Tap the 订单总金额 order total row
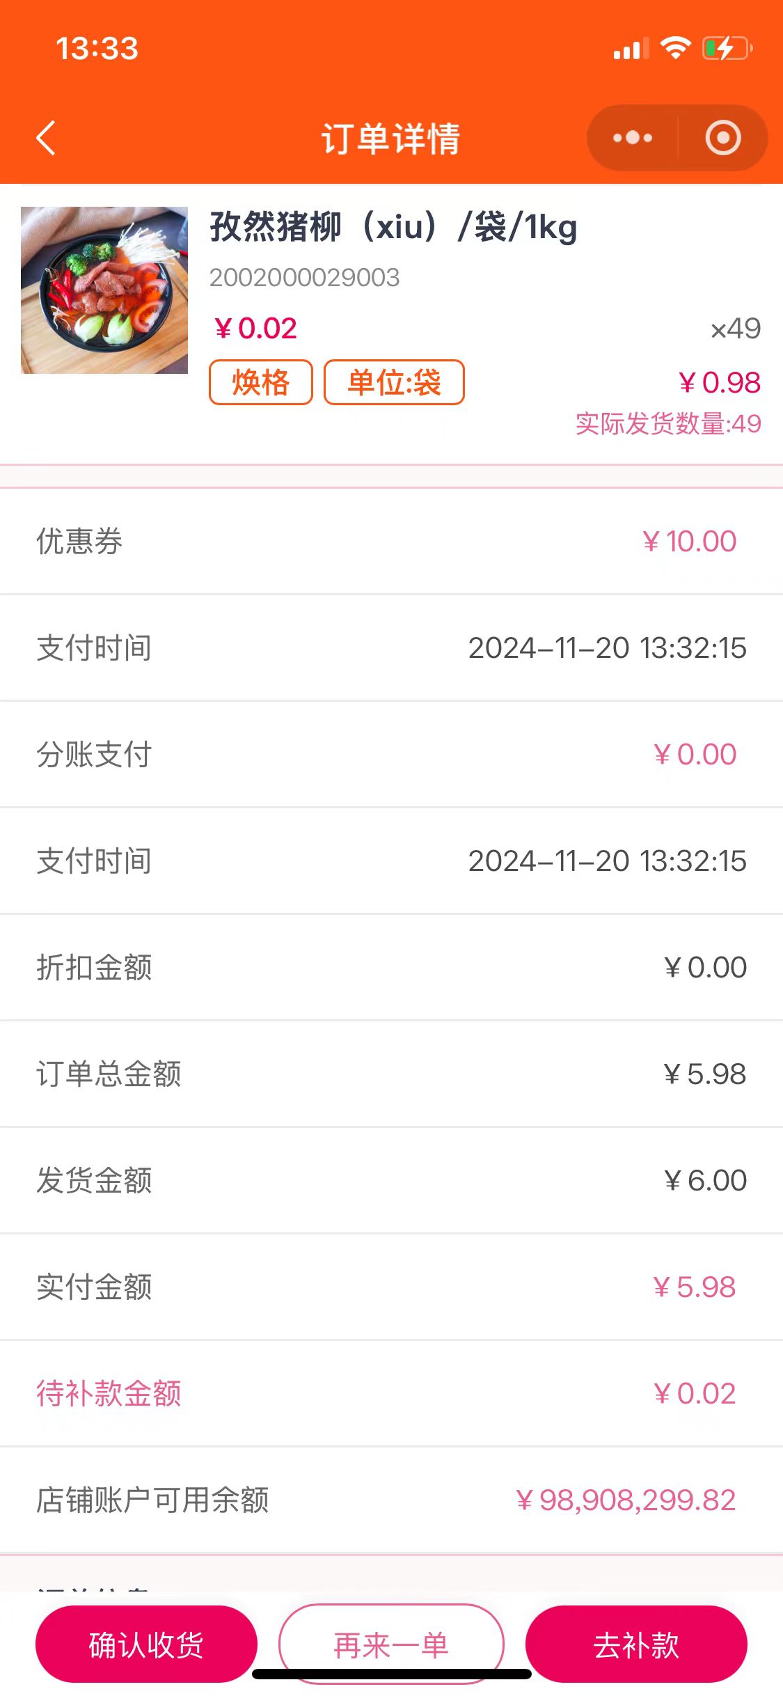The height and width of the screenshot is (1696, 783). coord(391,1074)
